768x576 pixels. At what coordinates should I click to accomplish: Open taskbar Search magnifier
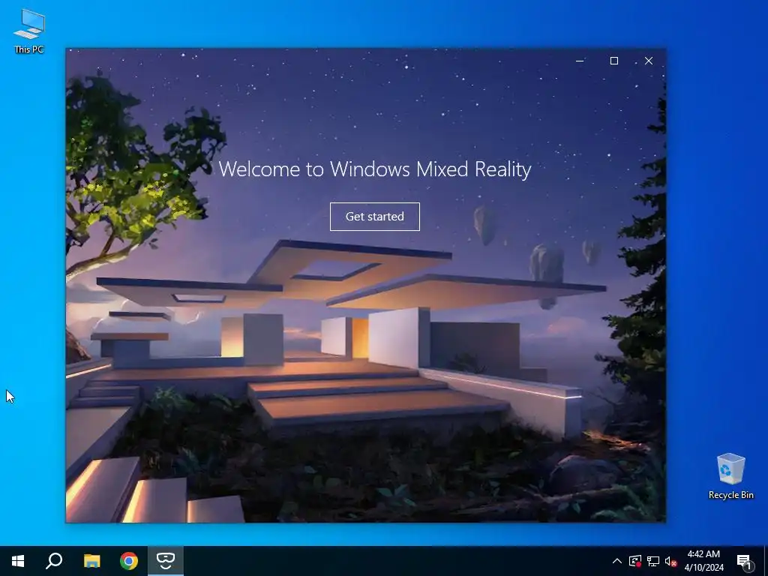(54, 561)
